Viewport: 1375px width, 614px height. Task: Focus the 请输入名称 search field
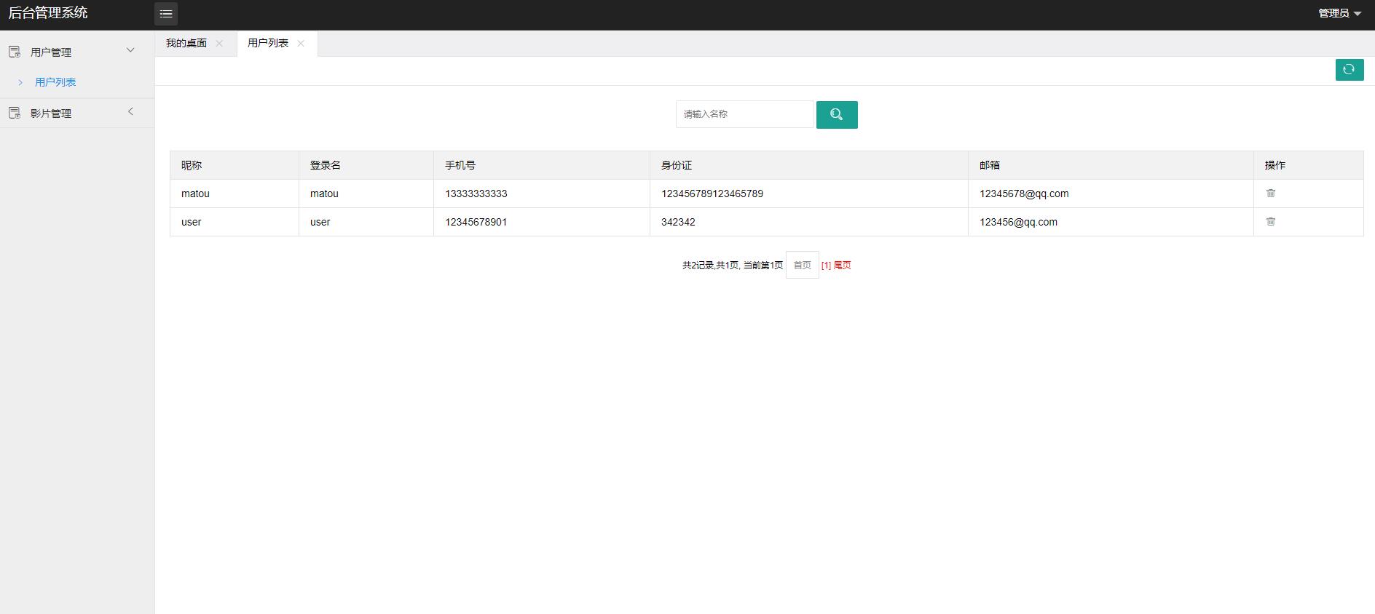coord(744,114)
